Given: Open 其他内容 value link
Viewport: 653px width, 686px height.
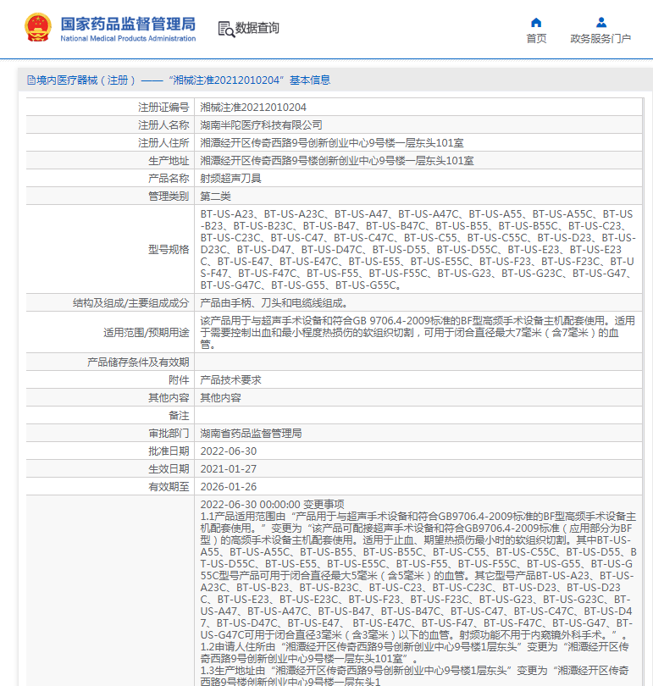Looking at the screenshot, I should (220, 398).
